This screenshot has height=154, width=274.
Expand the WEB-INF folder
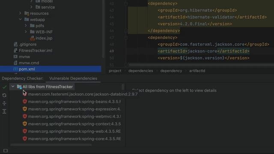tap(26, 32)
